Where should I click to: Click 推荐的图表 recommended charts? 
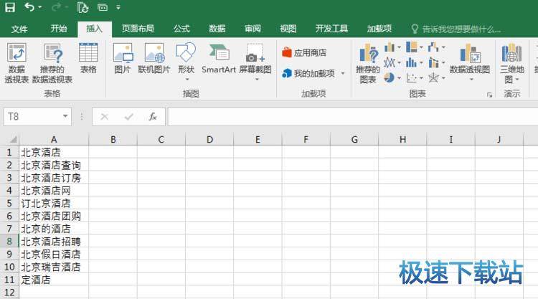[368, 63]
